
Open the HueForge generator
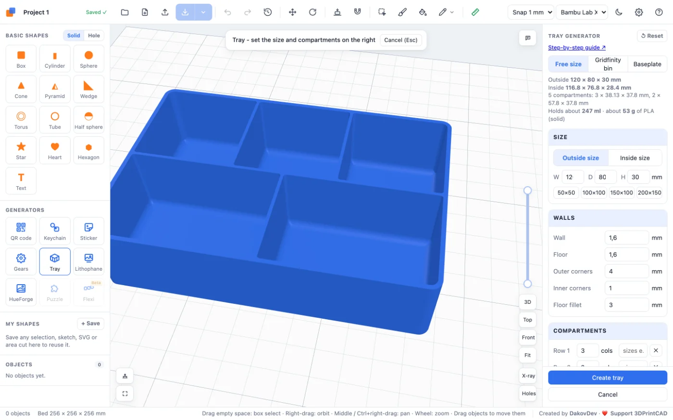[x=21, y=292]
